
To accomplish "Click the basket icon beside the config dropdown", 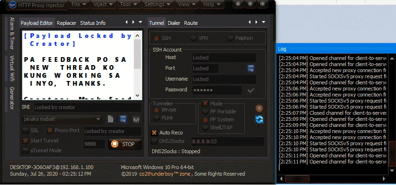I will point(136,119).
